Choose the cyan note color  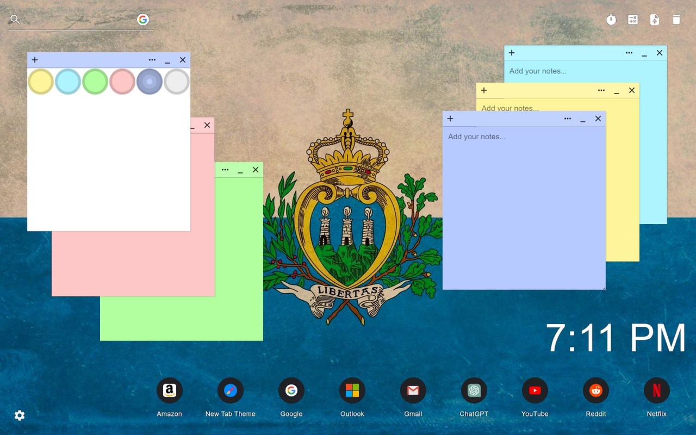68,82
